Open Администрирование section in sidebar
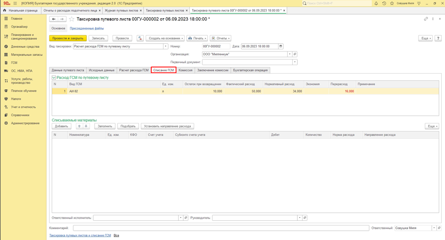This screenshot has height=240, width=445. (x=25, y=123)
